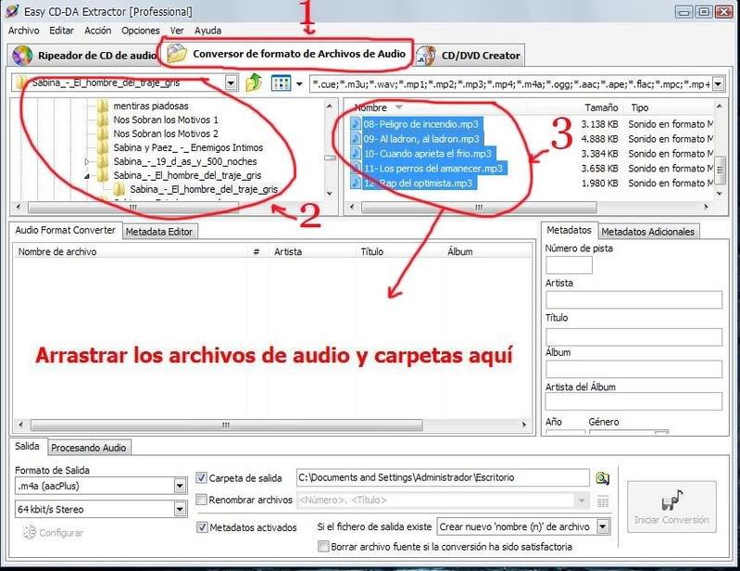Viewport: 740px width, 571px height.
Task: Click the rename pattern grid icon
Action: tap(603, 501)
